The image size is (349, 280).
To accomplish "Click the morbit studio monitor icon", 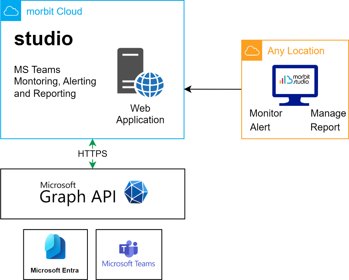I will [x=295, y=85].
